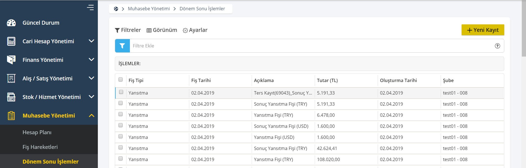Sort by Fiş Tipi column header

click(136, 80)
